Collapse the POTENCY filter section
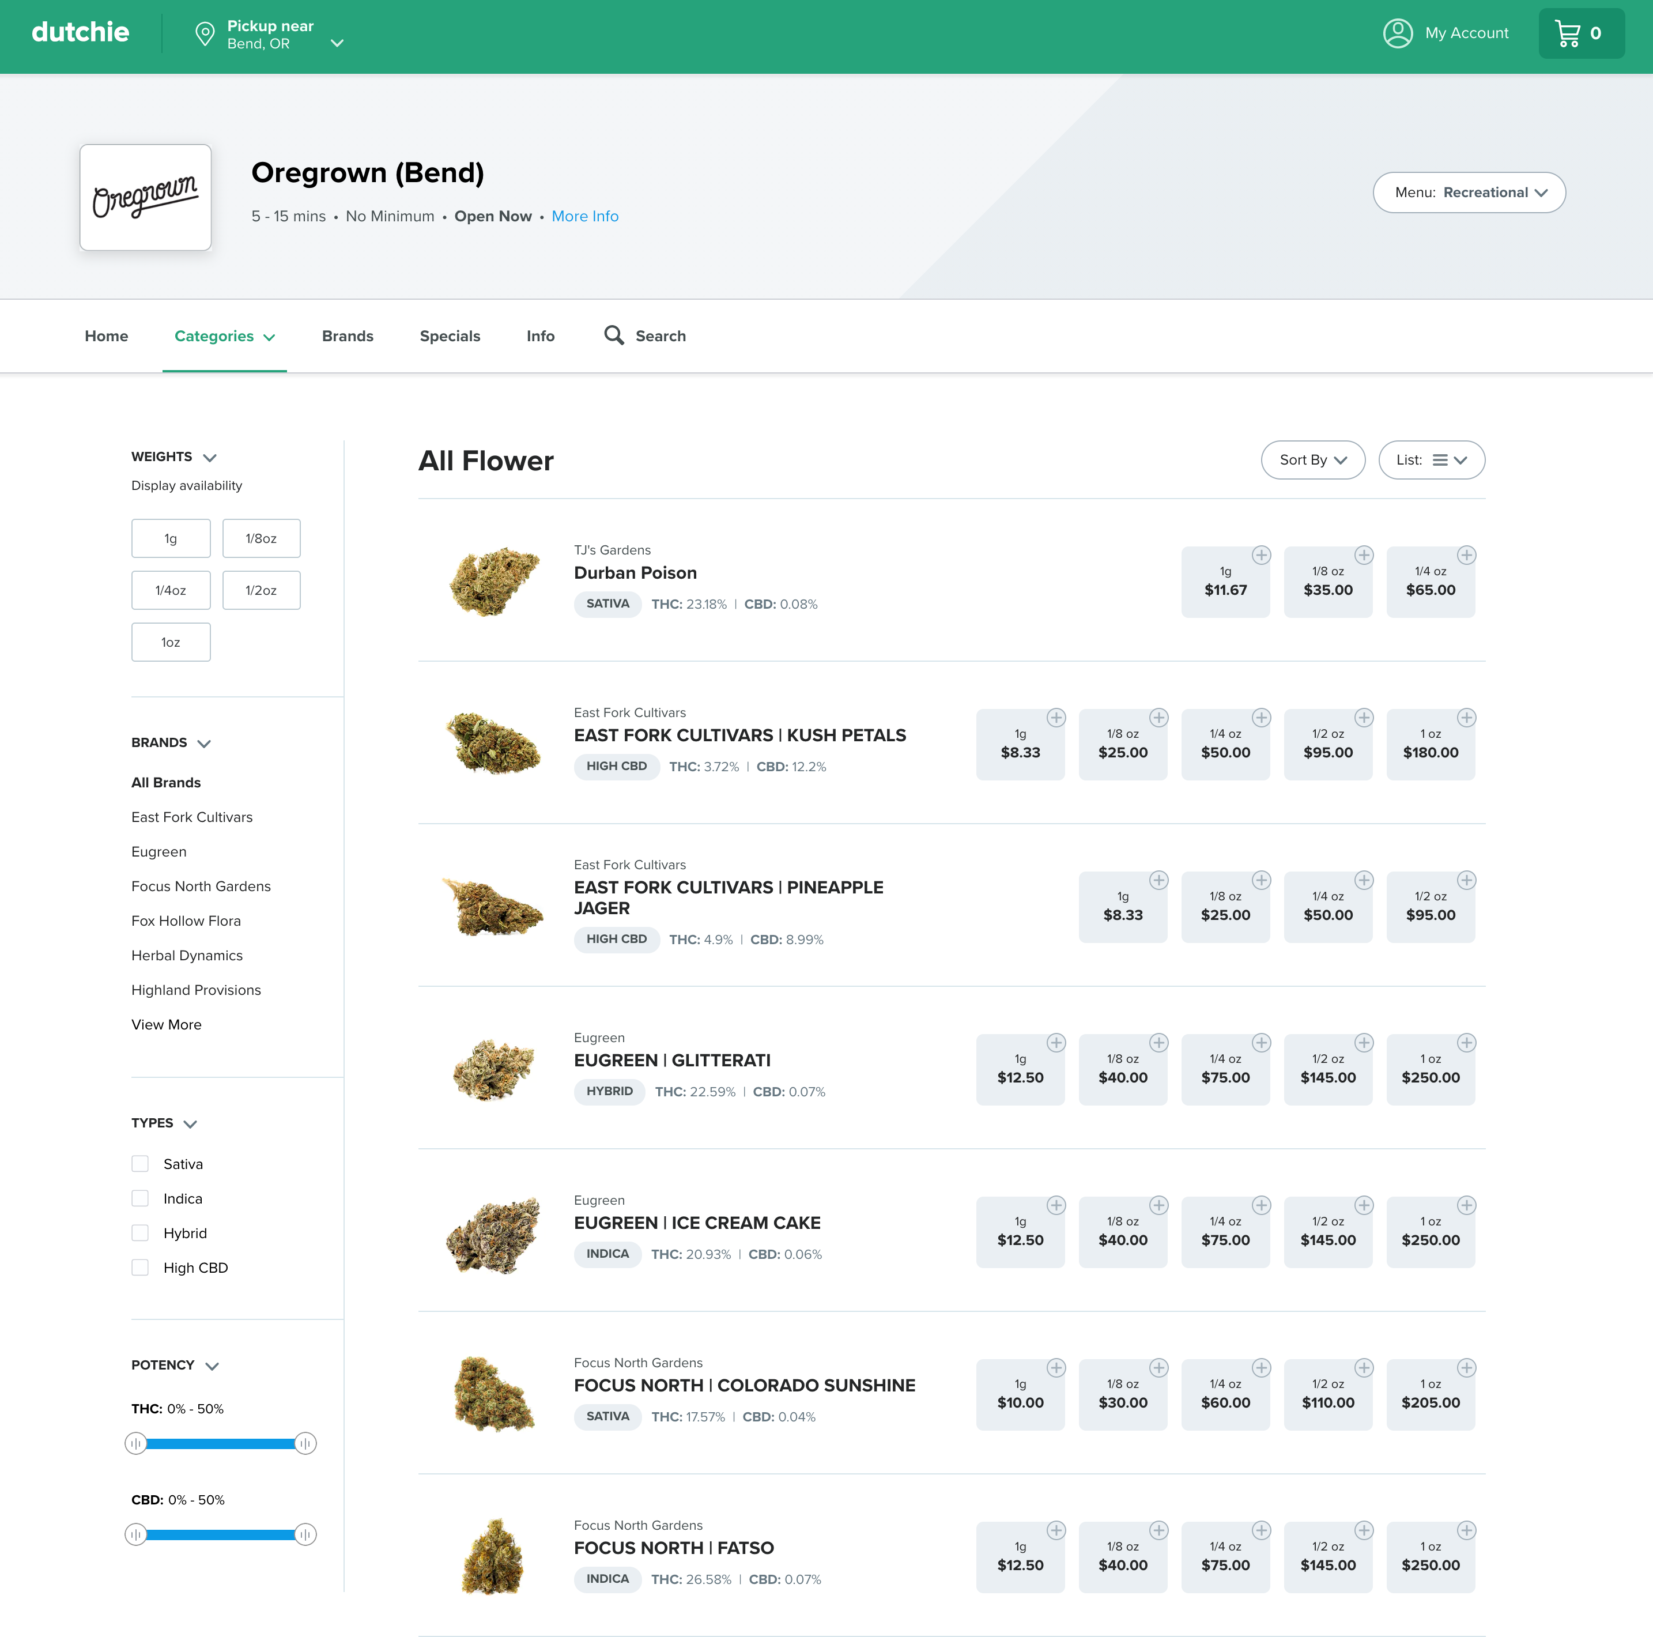The width and height of the screenshot is (1653, 1637). (x=212, y=1366)
